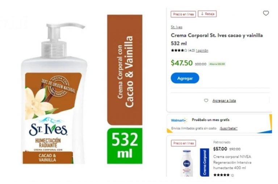The height and width of the screenshot is (184, 278).
Task: Click the Walmart+ logo
Action: [x=179, y=120]
